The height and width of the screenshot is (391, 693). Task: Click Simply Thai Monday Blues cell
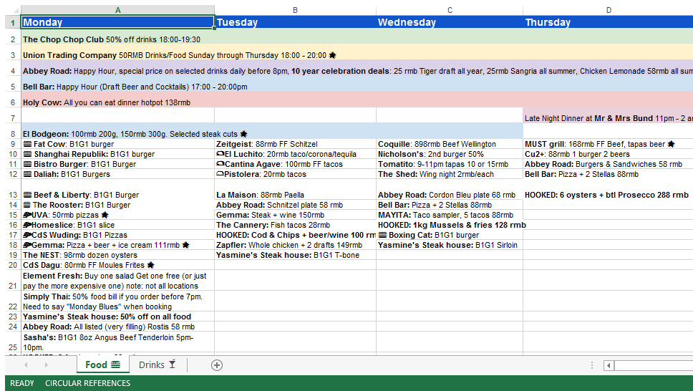click(117, 301)
